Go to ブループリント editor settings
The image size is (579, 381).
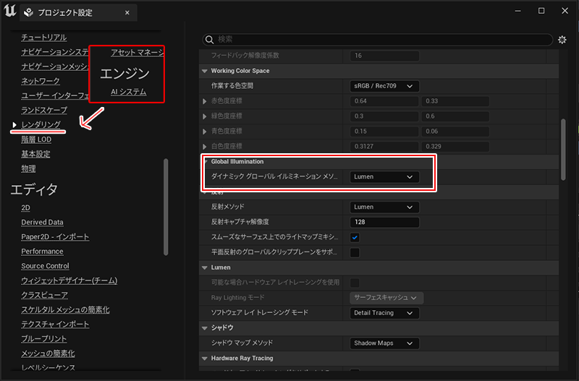(x=43, y=338)
